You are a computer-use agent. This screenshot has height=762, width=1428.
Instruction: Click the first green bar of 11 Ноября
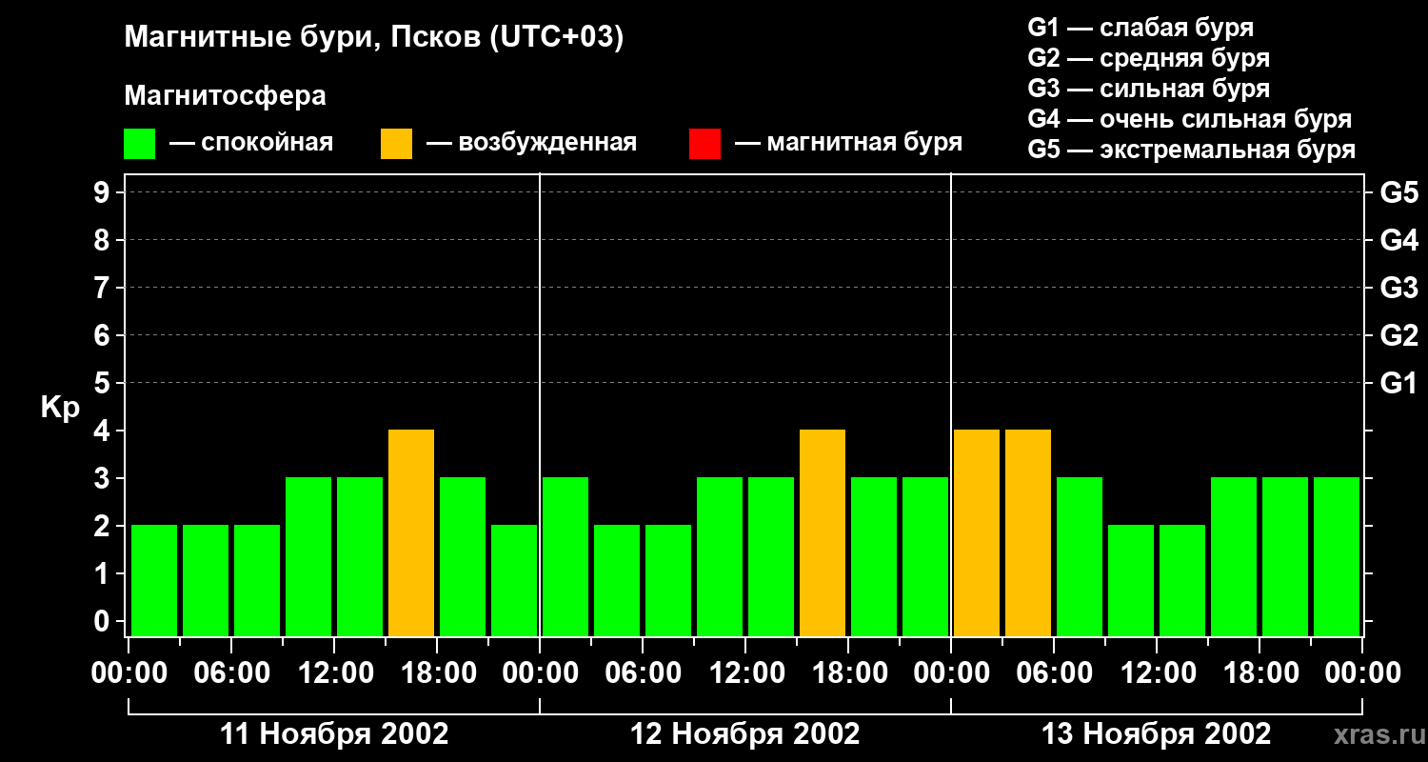[x=154, y=580]
